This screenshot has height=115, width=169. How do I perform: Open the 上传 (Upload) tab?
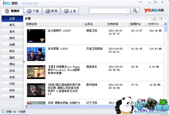(x=70, y=11)
